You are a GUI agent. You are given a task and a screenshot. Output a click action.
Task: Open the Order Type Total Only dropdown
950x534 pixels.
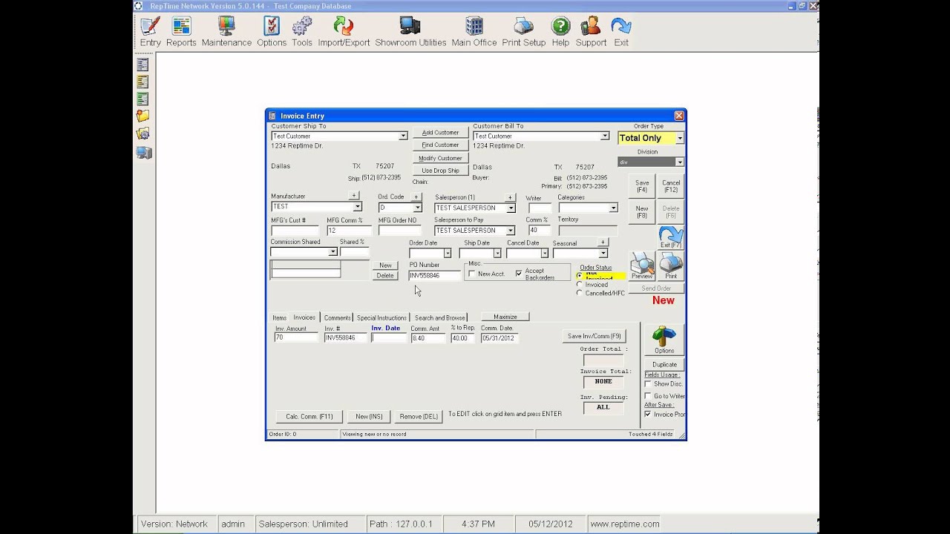(x=679, y=138)
